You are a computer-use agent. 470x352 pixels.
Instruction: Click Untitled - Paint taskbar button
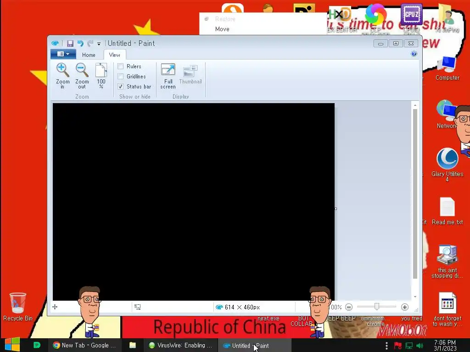coord(253,346)
